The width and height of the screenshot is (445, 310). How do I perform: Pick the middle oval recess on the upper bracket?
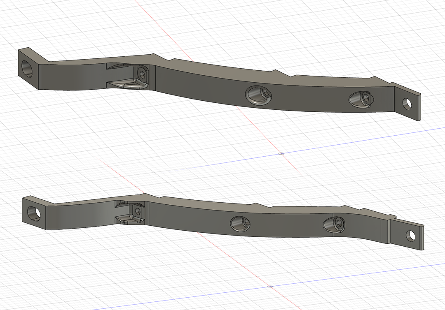click(x=258, y=96)
